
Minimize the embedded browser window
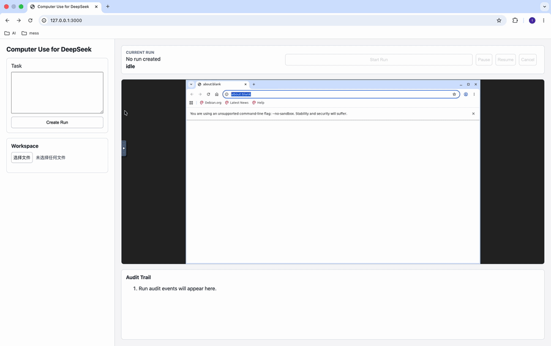[461, 85]
